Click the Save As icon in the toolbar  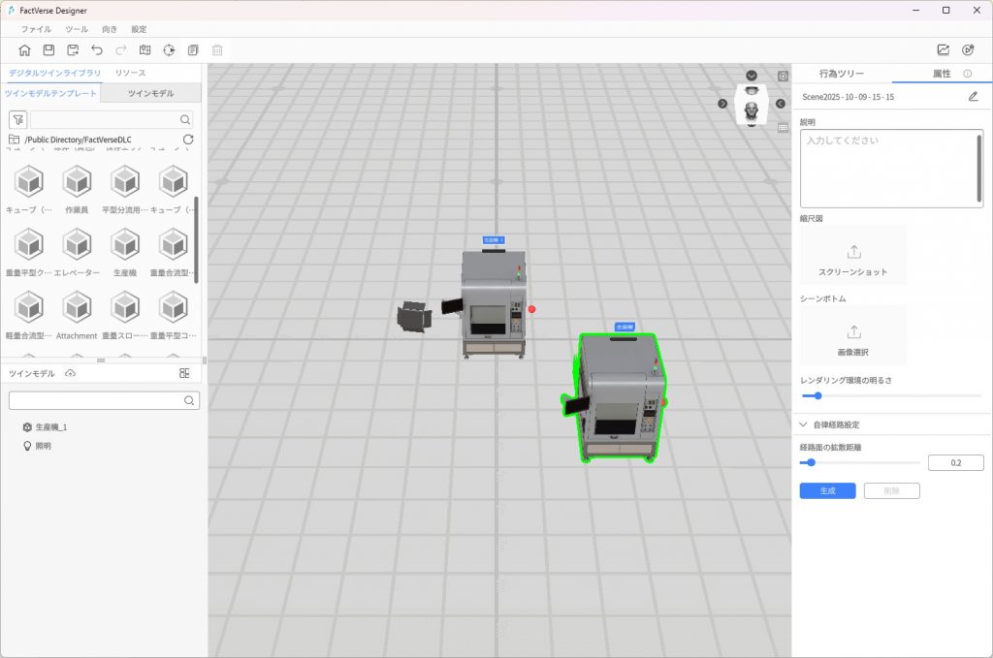73,50
